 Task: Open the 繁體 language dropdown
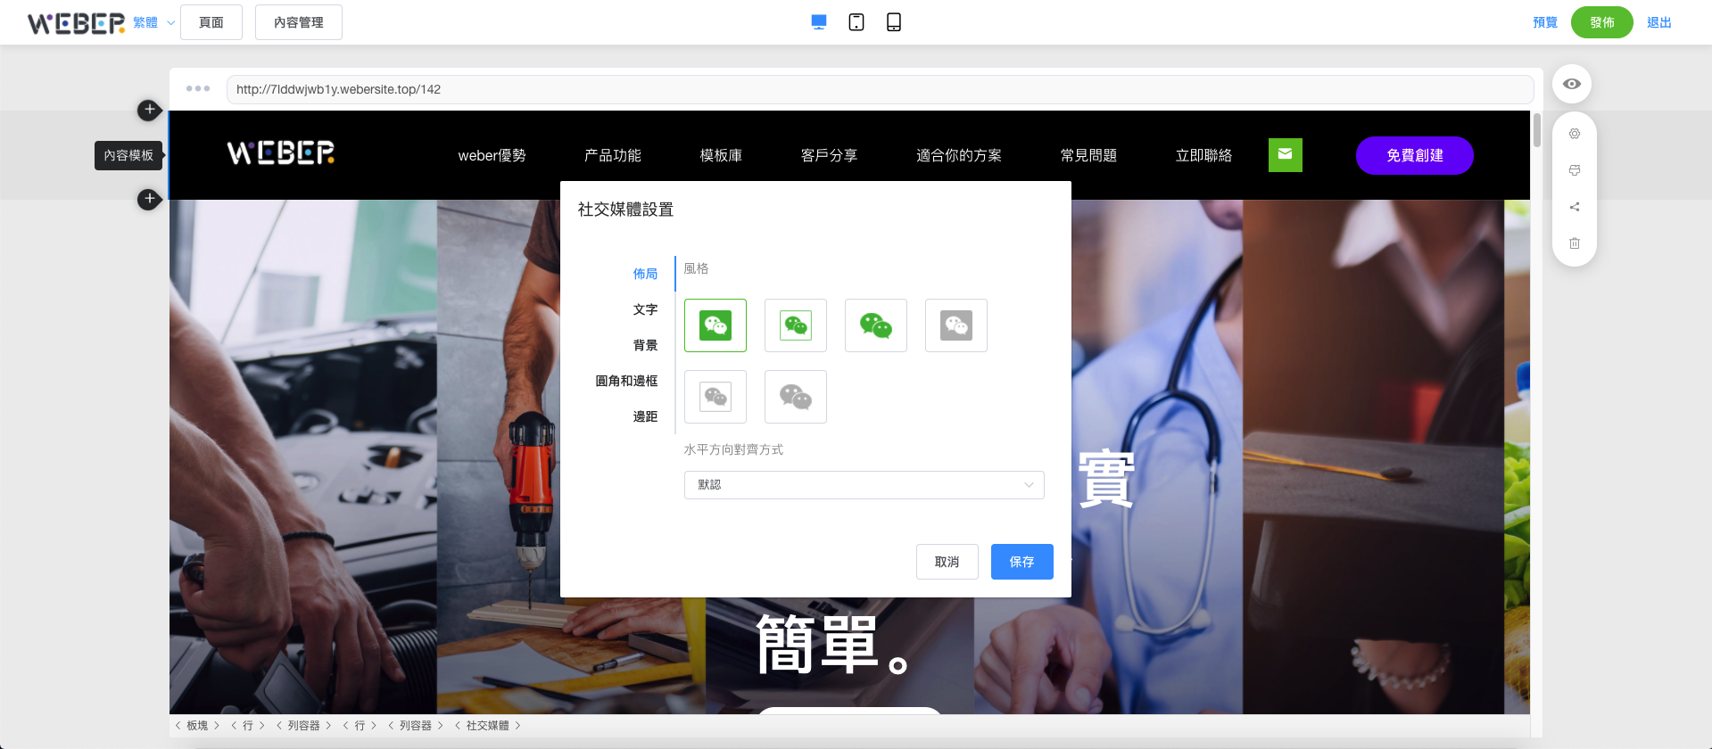(153, 23)
